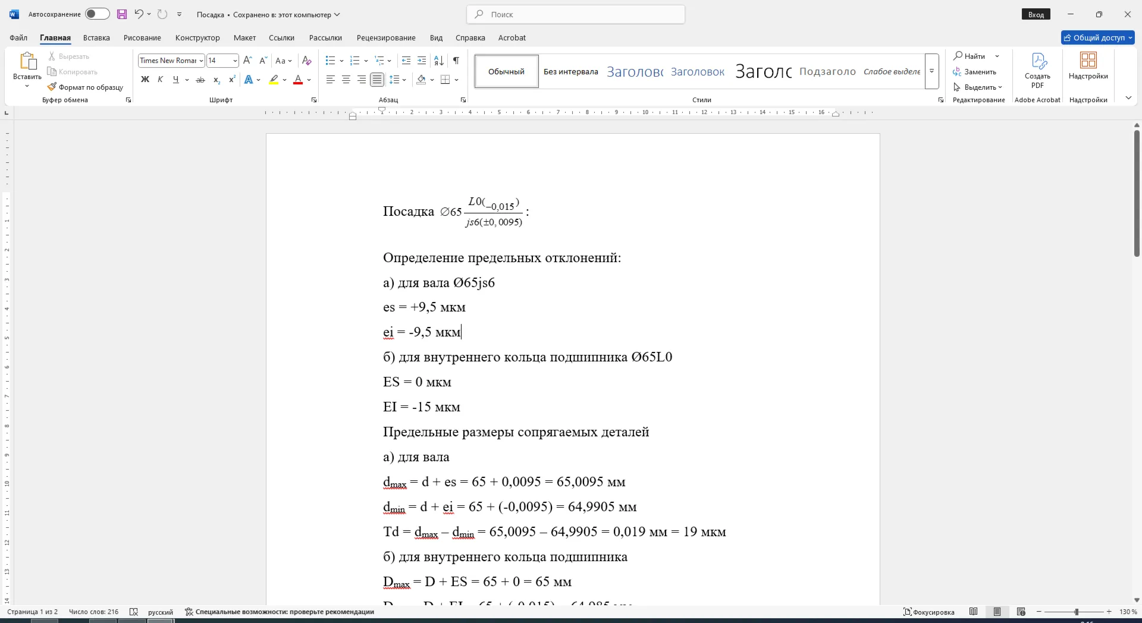Show paragraph marks with ¶ icon
This screenshot has height=623, width=1142.
click(456, 61)
